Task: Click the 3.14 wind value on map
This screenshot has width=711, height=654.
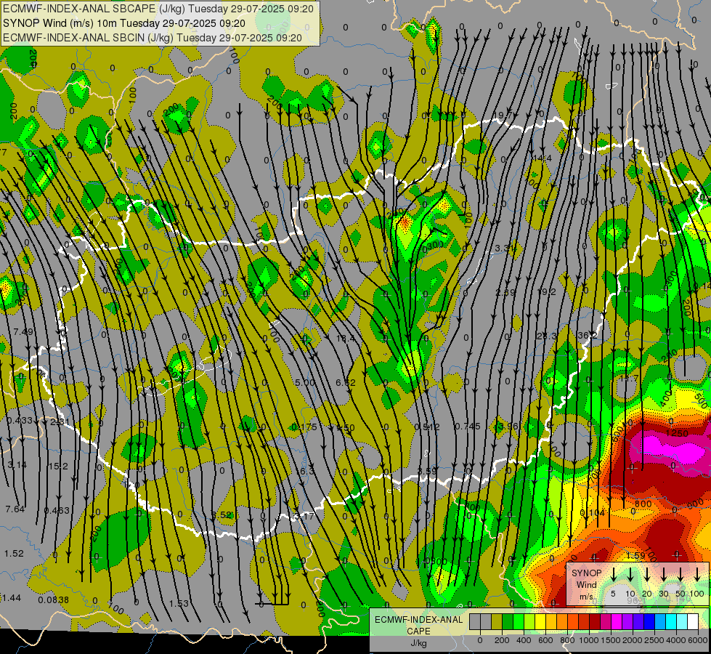Action: click(x=17, y=465)
